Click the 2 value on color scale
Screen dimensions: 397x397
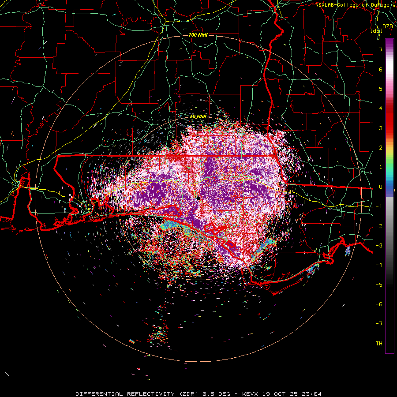click(381, 148)
